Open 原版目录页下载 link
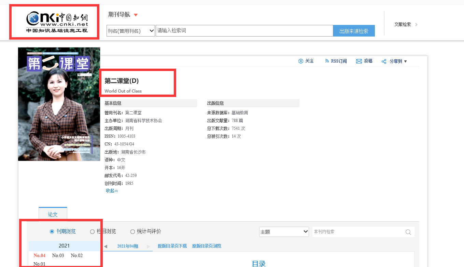The width and height of the screenshot is (464, 267). tap(172, 246)
